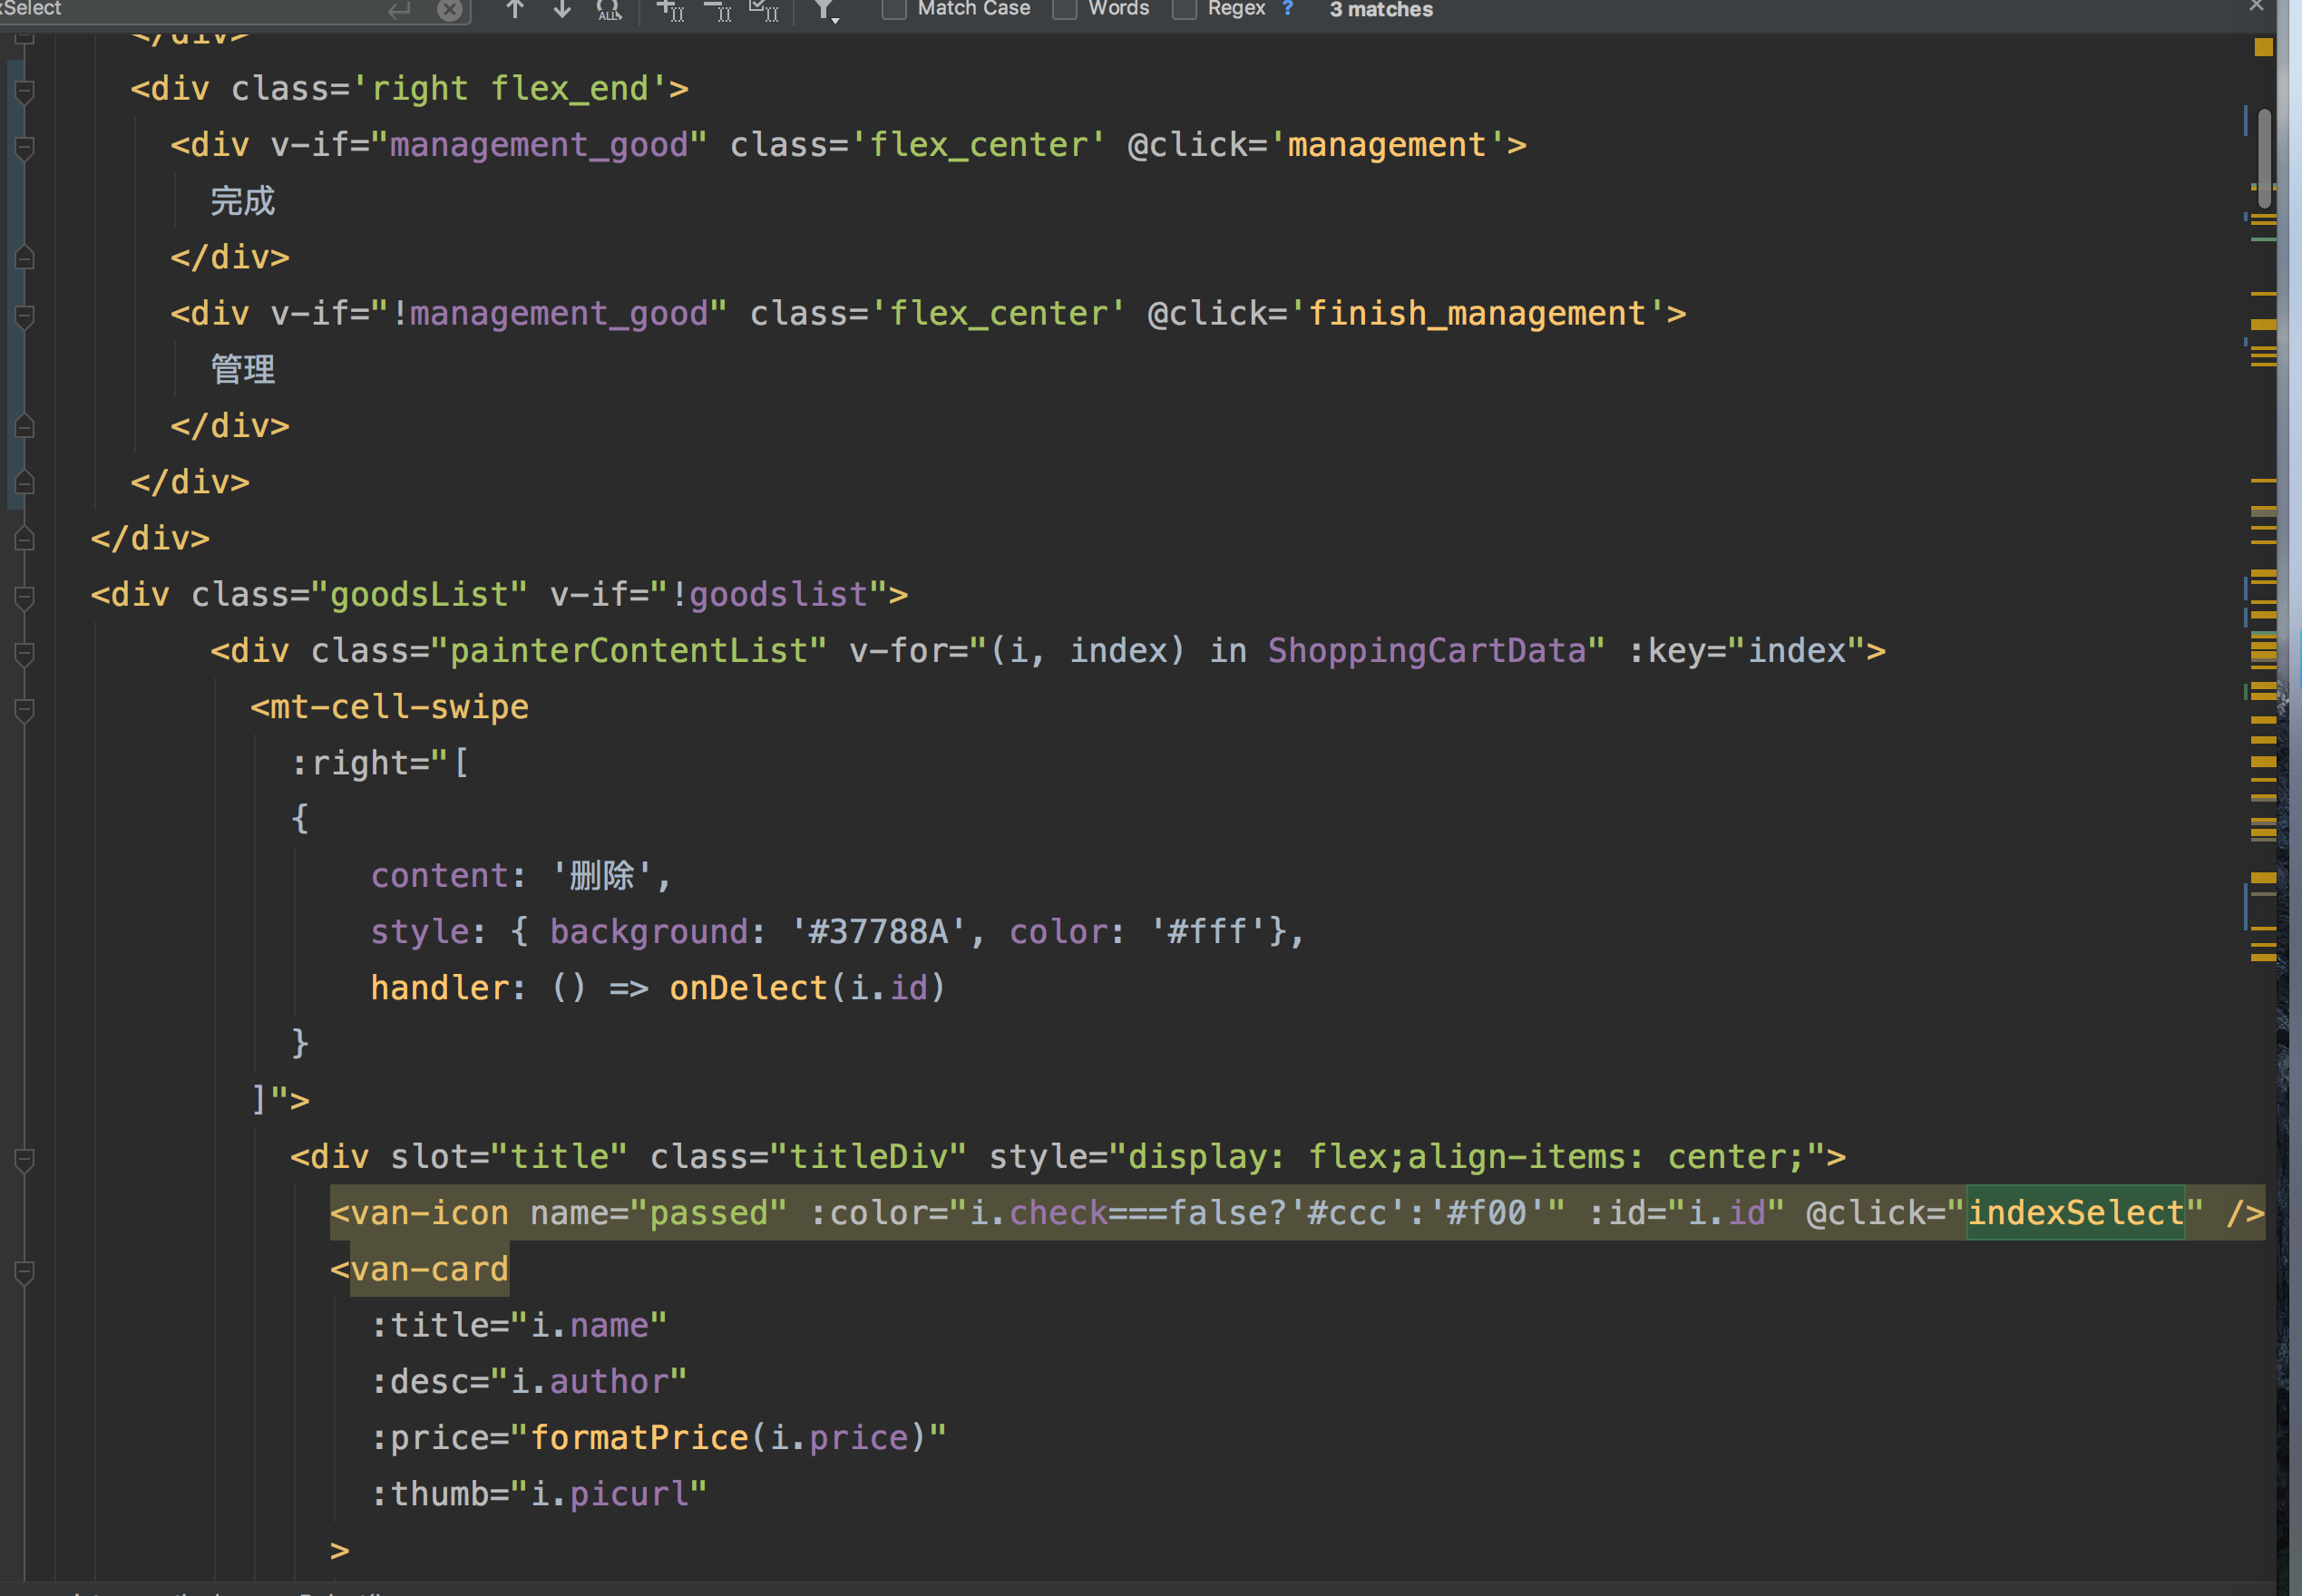The height and width of the screenshot is (1596, 2302).
Task: Enable Regex search mode
Action: coord(1185,9)
